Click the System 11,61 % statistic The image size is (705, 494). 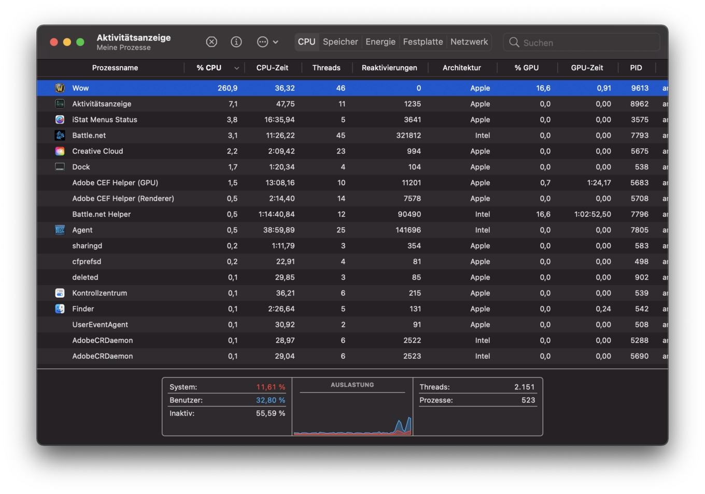click(x=227, y=387)
